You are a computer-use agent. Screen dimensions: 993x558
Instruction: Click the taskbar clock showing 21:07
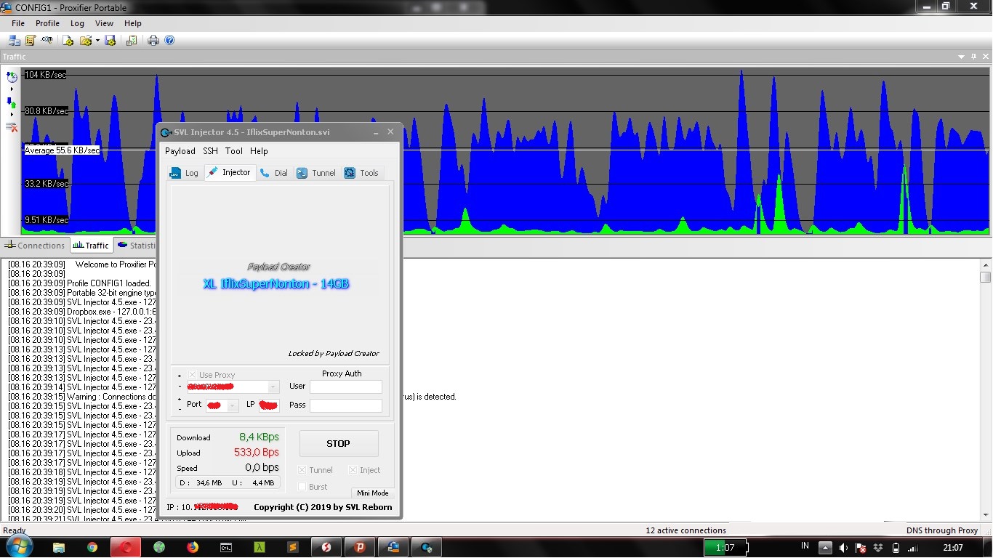[953, 548]
